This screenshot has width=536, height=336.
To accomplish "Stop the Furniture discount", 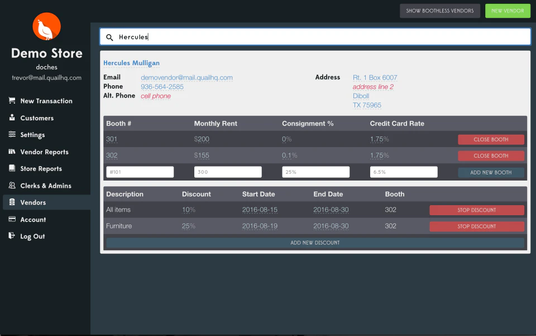I will pyautogui.click(x=476, y=226).
